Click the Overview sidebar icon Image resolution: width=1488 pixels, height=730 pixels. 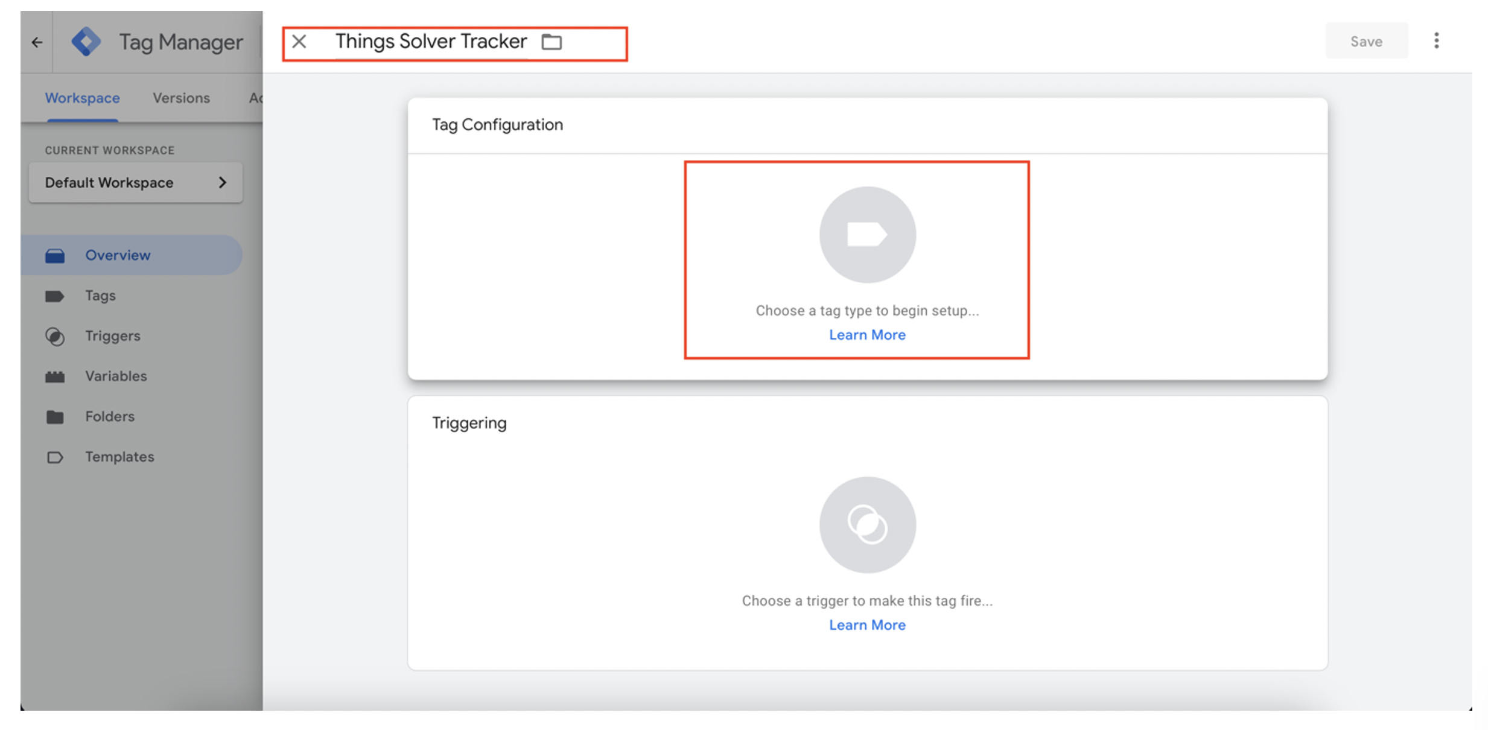pos(55,256)
